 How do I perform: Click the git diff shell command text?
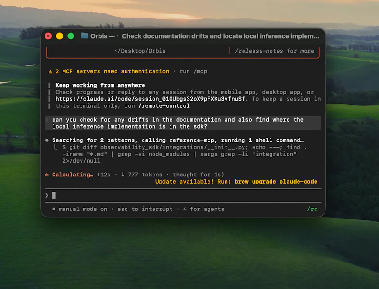click(x=184, y=154)
